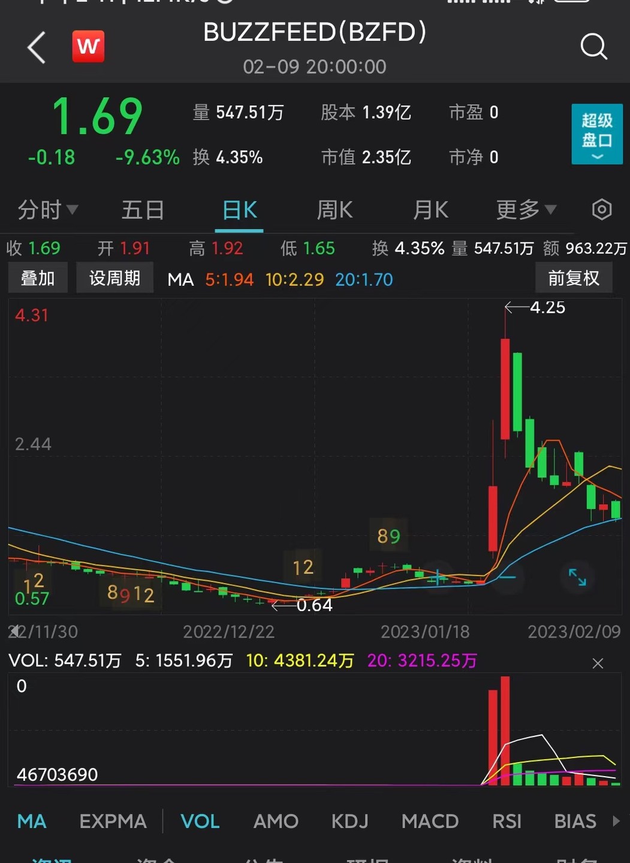
Task: Open the 分时 dropdown
Action: [x=47, y=210]
